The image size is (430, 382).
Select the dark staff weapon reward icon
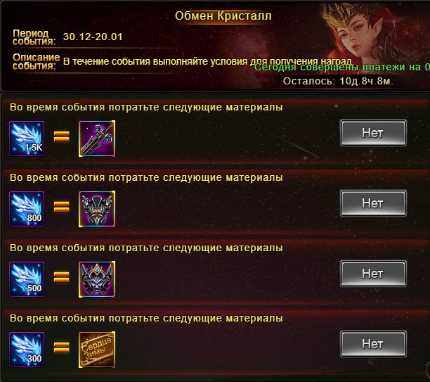click(97, 139)
